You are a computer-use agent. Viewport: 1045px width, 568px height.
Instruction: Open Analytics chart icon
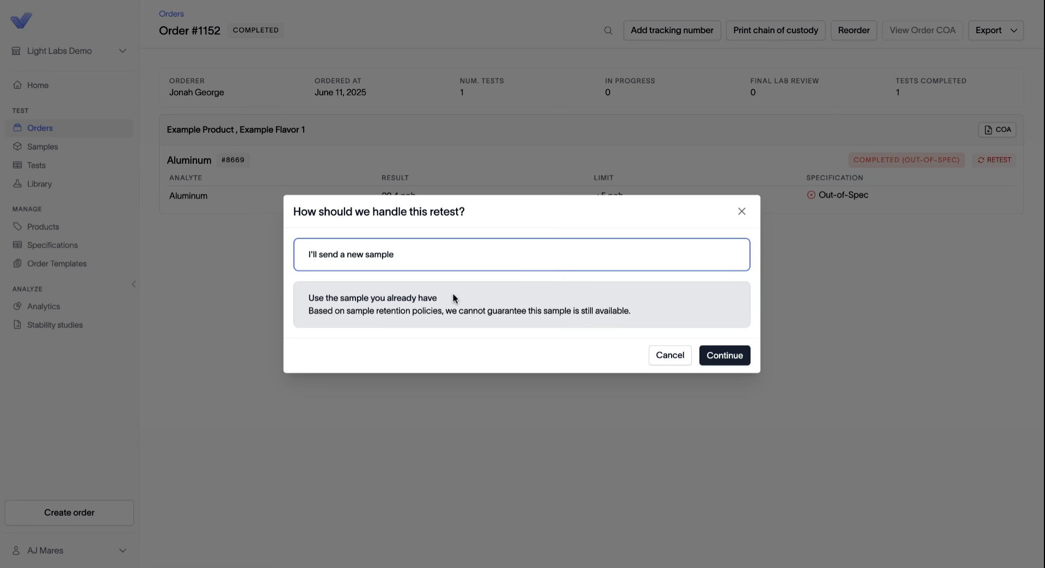point(17,306)
